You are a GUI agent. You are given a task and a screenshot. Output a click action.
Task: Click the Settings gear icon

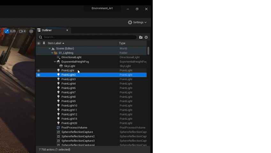point(130,22)
